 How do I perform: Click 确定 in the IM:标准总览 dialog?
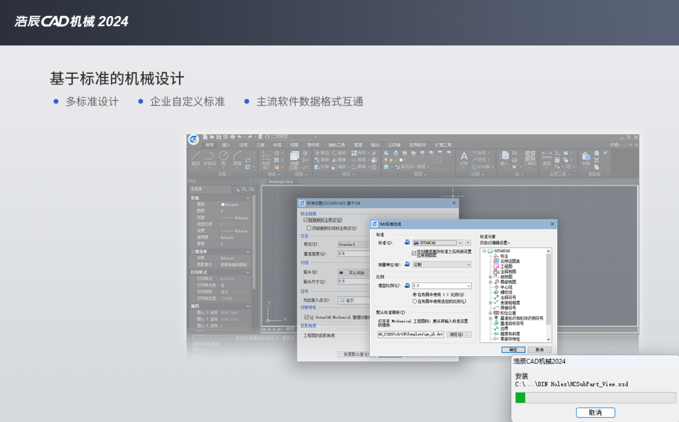(513, 350)
